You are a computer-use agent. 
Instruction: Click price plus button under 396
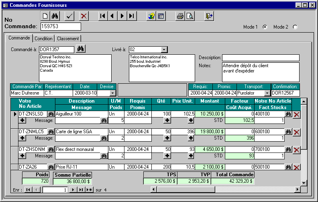(x=191, y=138)
